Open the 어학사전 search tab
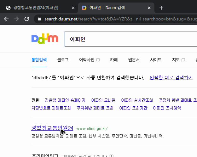 point(87,60)
